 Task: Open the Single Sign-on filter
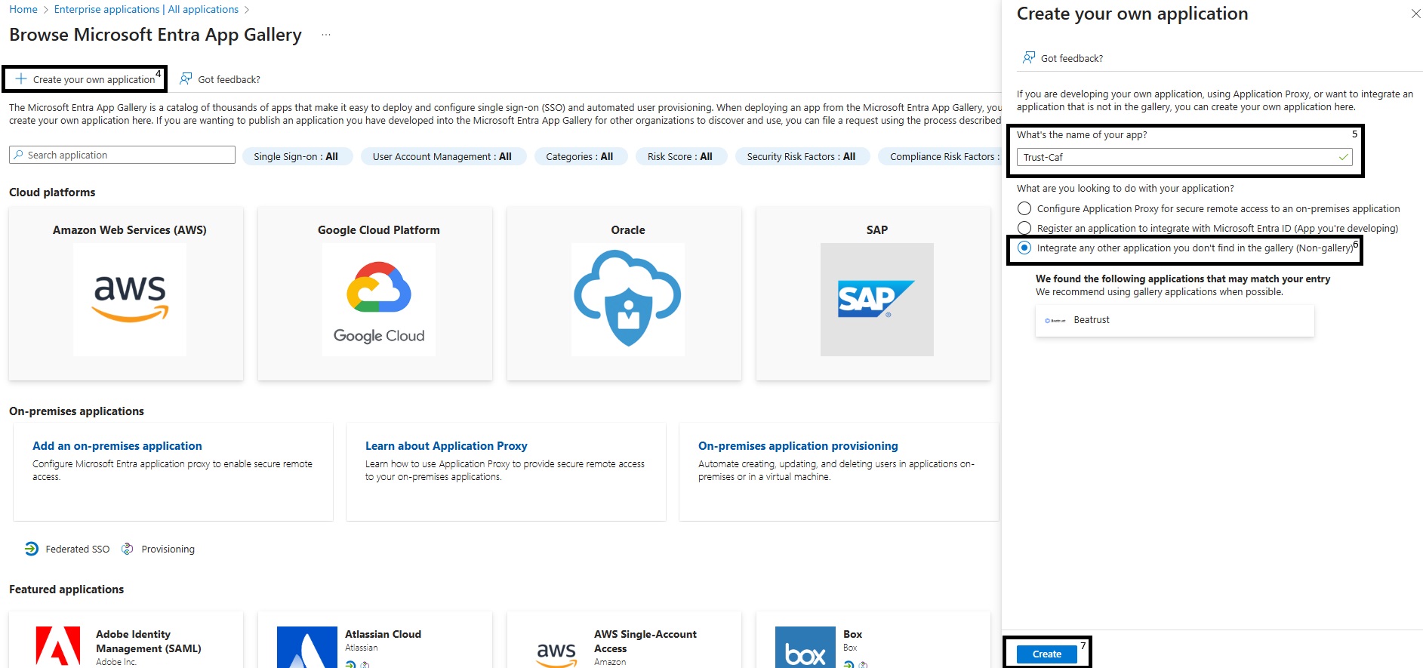296,156
